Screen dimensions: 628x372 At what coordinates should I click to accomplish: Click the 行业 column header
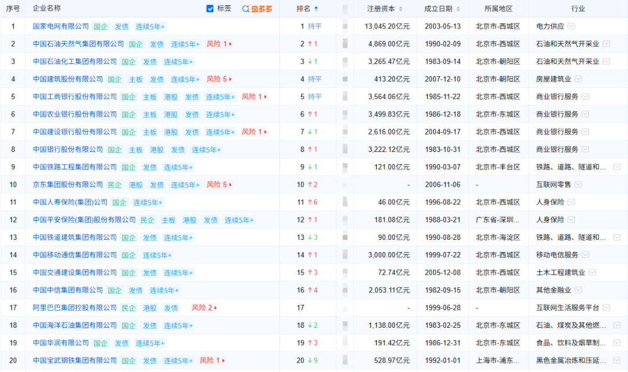point(578,9)
